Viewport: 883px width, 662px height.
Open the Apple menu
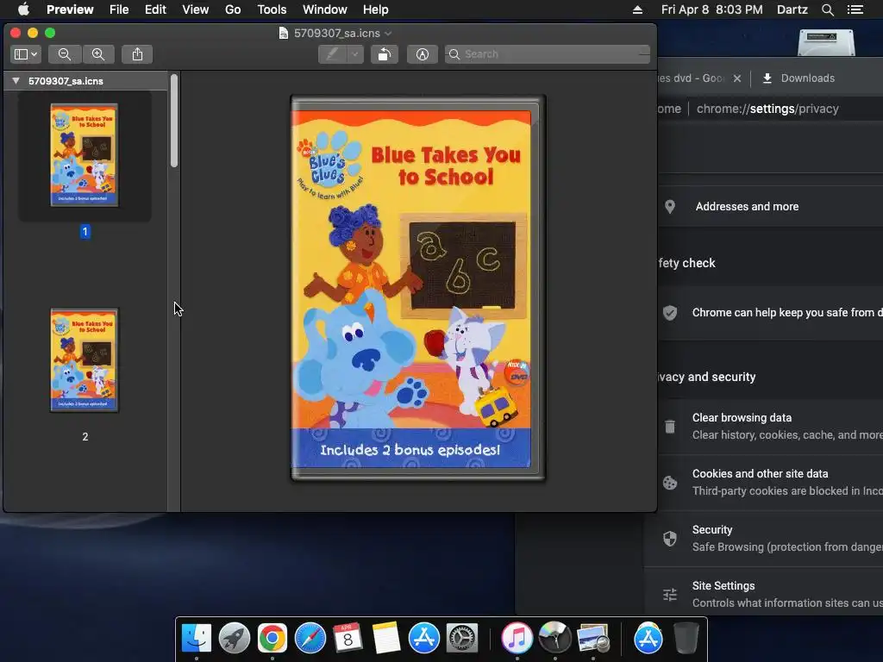click(23, 9)
